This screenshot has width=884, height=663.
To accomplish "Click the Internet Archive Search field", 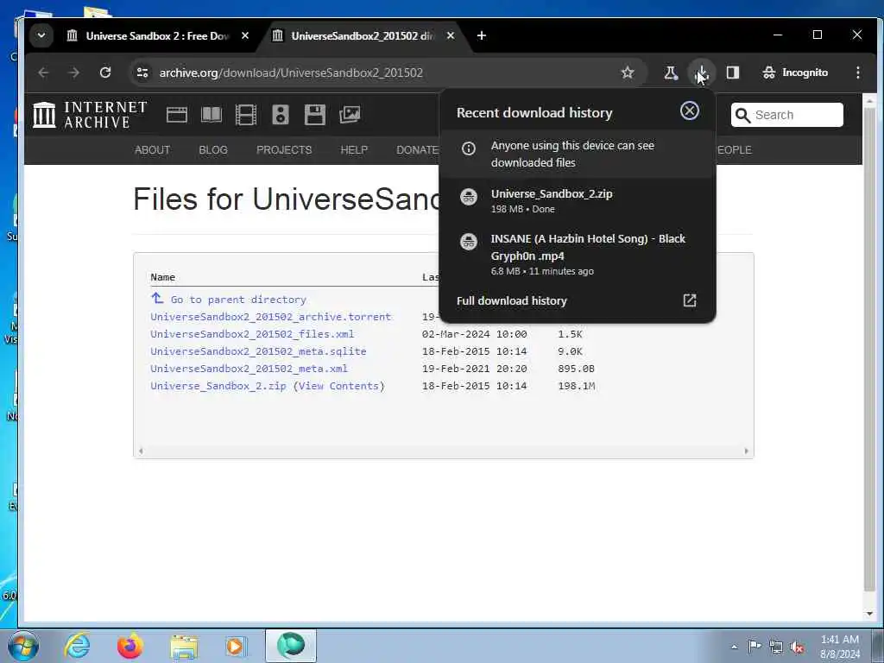I will [x=787, y=115].
